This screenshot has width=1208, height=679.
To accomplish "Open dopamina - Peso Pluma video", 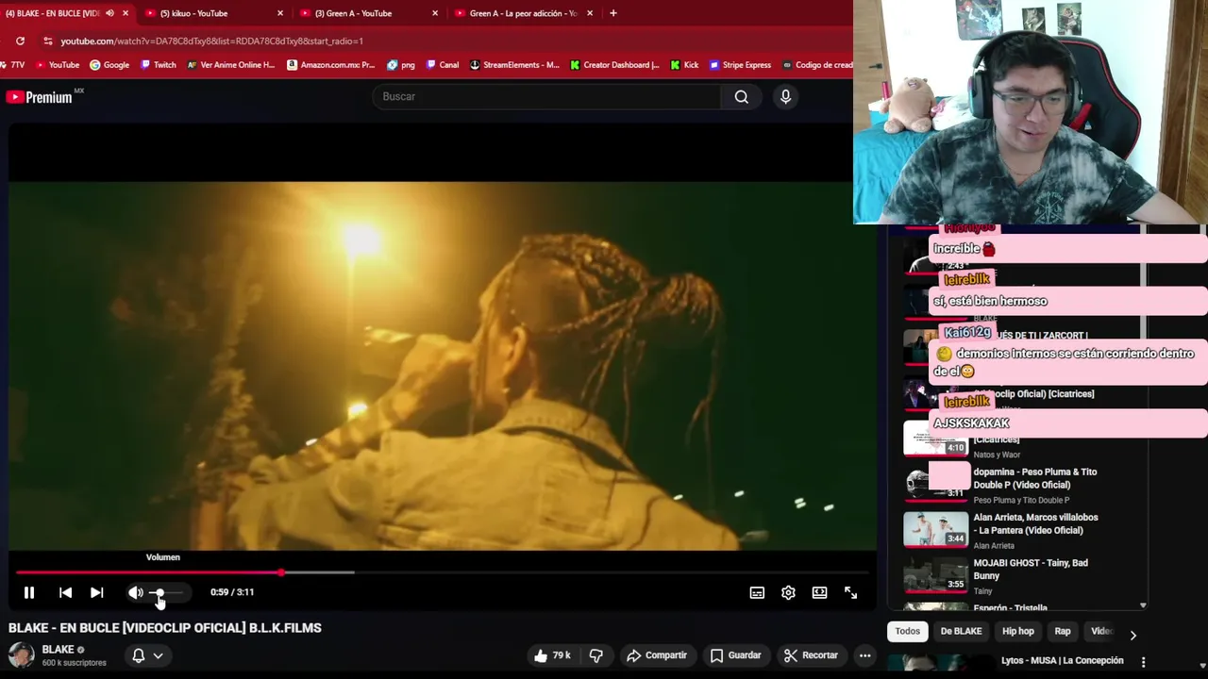I will (x=1035, y=478).
